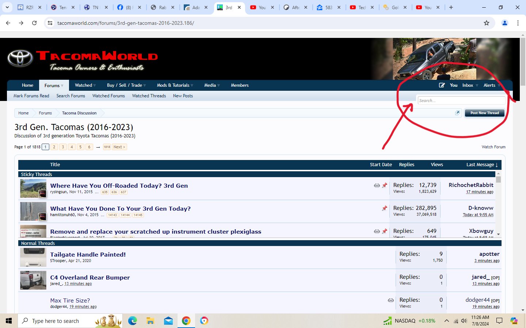Open Chrome three-dot menu
526x328 pixels.
click(518, 23)
